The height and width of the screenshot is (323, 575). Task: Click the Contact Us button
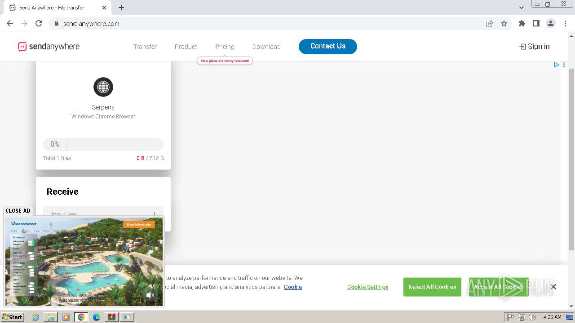328,46
